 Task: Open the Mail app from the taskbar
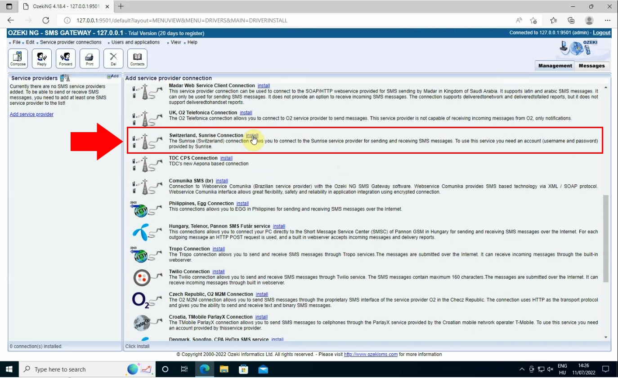[263, 369]
